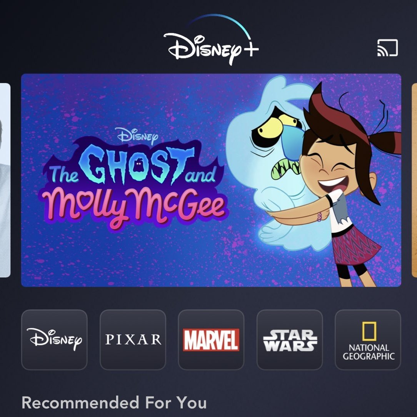Tap the Star Wars wordmark

pyautogui.click(x=290, y=340)
